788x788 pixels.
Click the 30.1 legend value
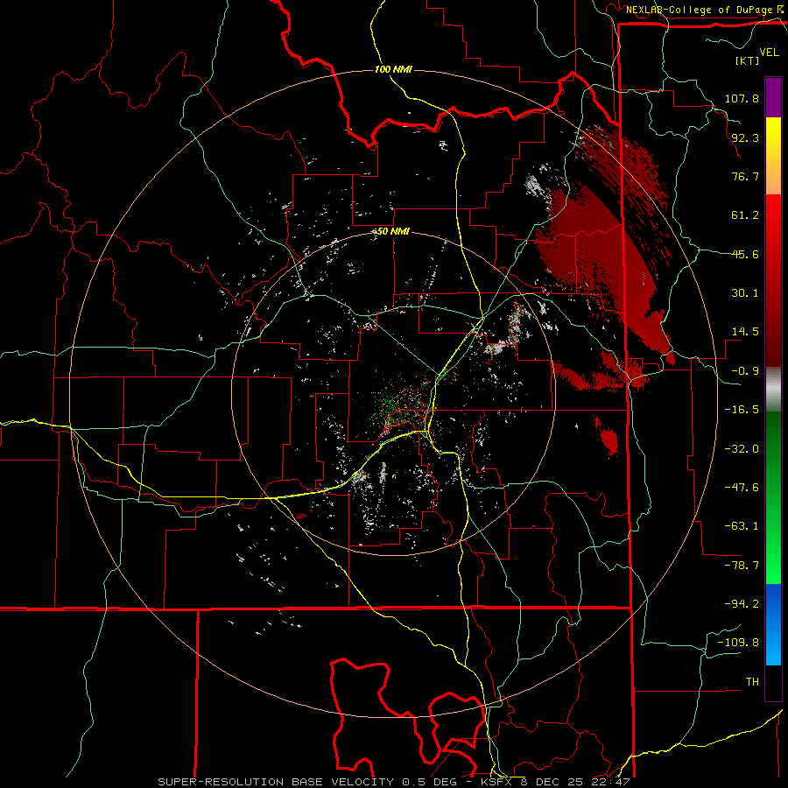click(745, 293)
